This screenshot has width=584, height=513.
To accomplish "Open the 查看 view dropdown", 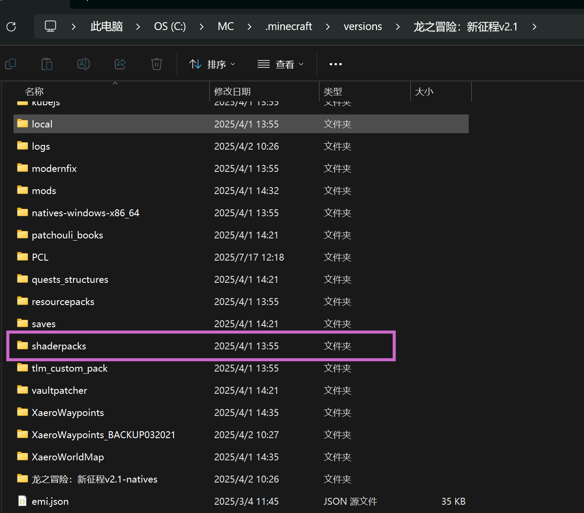I will point(281,64).
